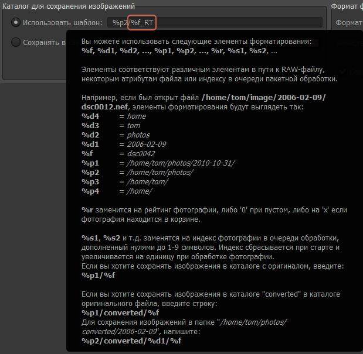Click the '%d4 = home' tooltip row
Viewport: 363px width, 354px height.
114,116
